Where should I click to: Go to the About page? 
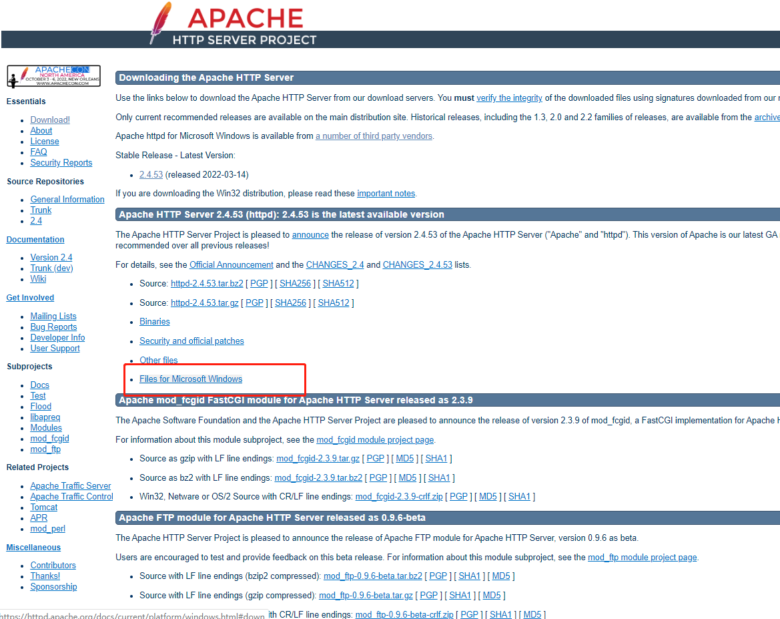41,130
